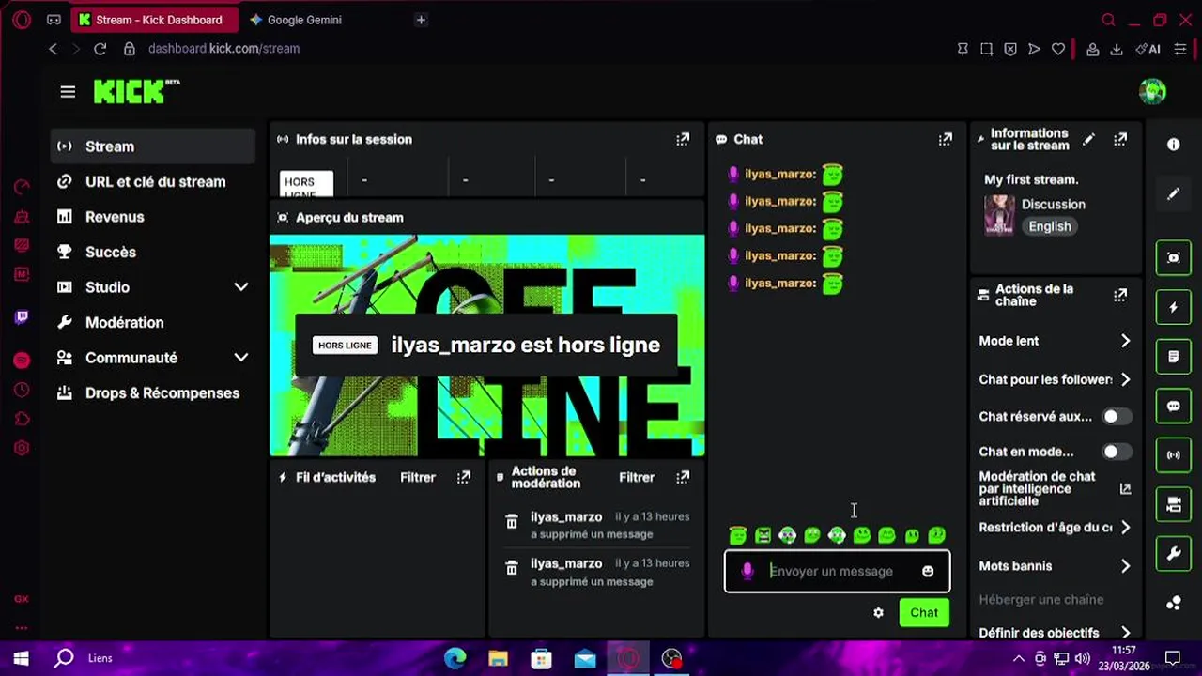Open the hamburger menu next to Kick logo
1202x676 pixels.
point(68,92)
